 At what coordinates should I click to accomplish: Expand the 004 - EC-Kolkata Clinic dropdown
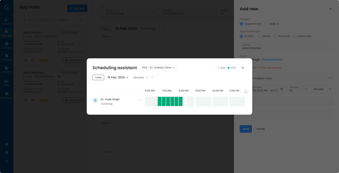[158, 68]
